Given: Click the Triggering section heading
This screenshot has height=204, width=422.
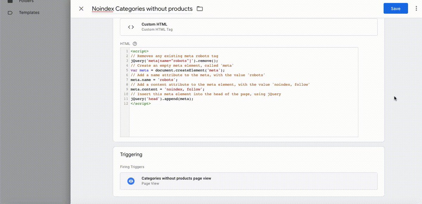Looking at the screenshot, I should tap(131, 154).
